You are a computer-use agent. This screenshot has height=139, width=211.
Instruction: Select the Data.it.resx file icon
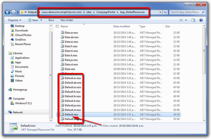tap(62, 55)
